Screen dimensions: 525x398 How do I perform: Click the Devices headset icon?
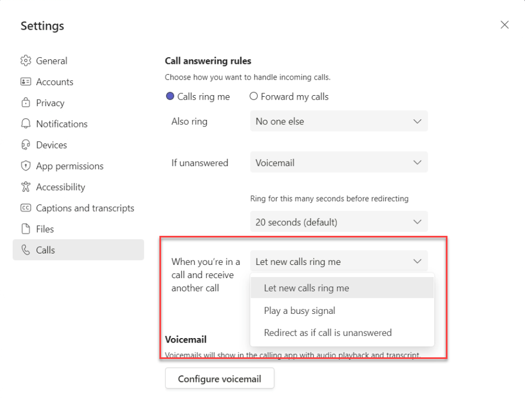[26, 145]
